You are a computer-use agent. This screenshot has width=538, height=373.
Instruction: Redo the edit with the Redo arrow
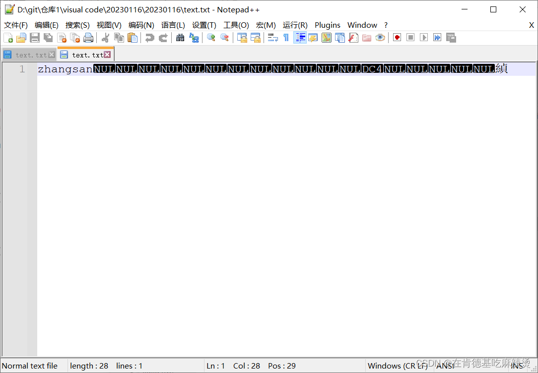point(163,37)
